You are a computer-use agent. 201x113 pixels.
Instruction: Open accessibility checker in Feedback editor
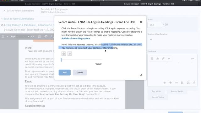[x=170, y=83]
